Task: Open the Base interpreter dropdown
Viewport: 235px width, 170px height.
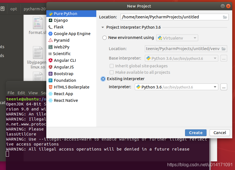Action: click(181, 58)
